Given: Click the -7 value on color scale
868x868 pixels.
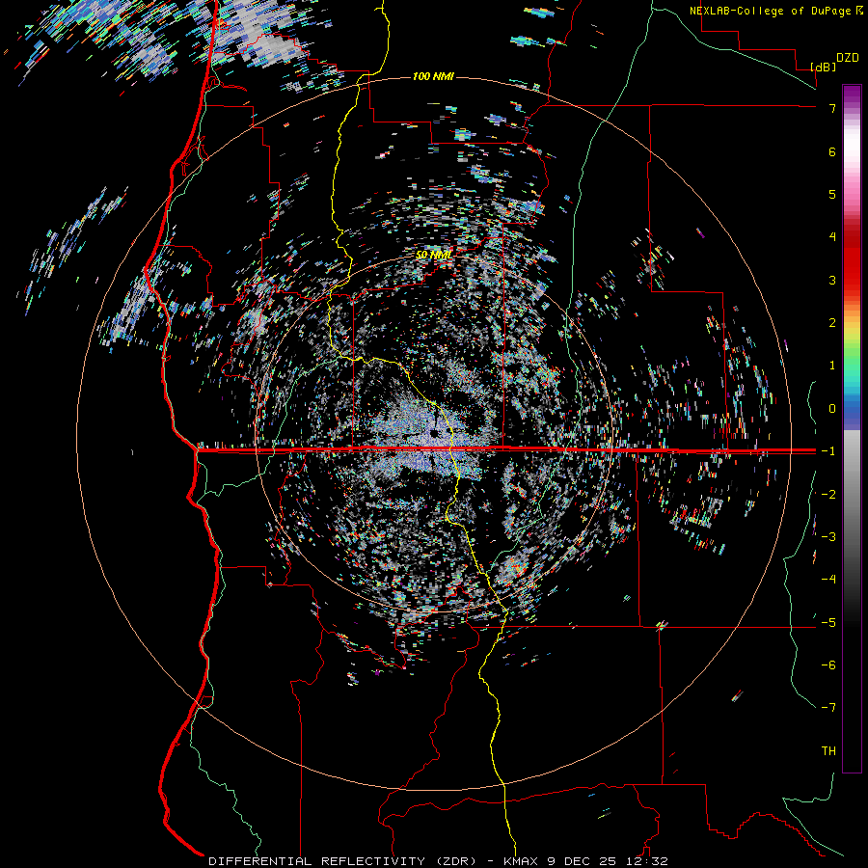Looking at the screenshot, I should 828,708.
